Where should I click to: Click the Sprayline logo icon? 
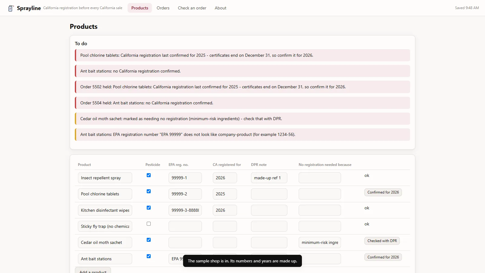11,8
